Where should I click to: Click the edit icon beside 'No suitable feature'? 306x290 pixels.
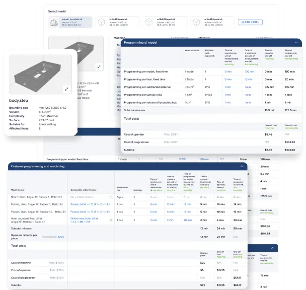tap(110, 197)
